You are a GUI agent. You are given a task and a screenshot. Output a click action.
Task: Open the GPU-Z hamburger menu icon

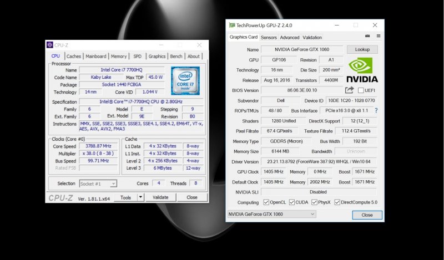coord(379,36)
